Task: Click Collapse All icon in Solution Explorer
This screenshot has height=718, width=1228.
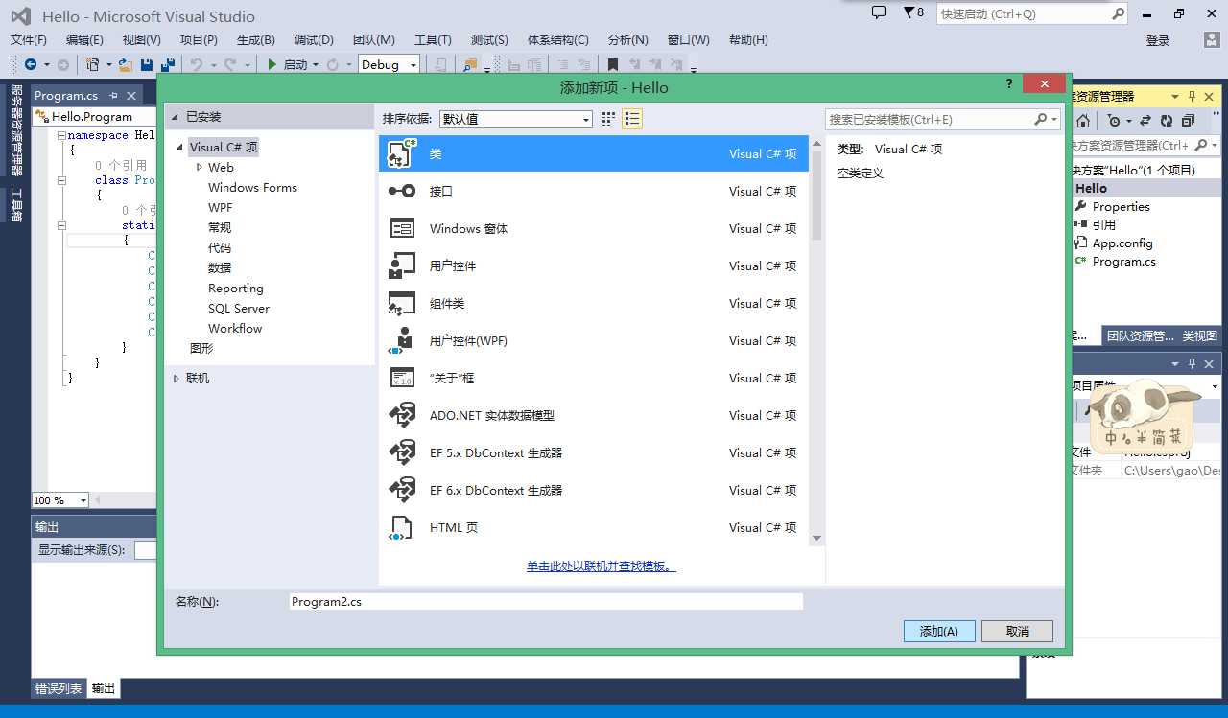Action: point(1188,121)
